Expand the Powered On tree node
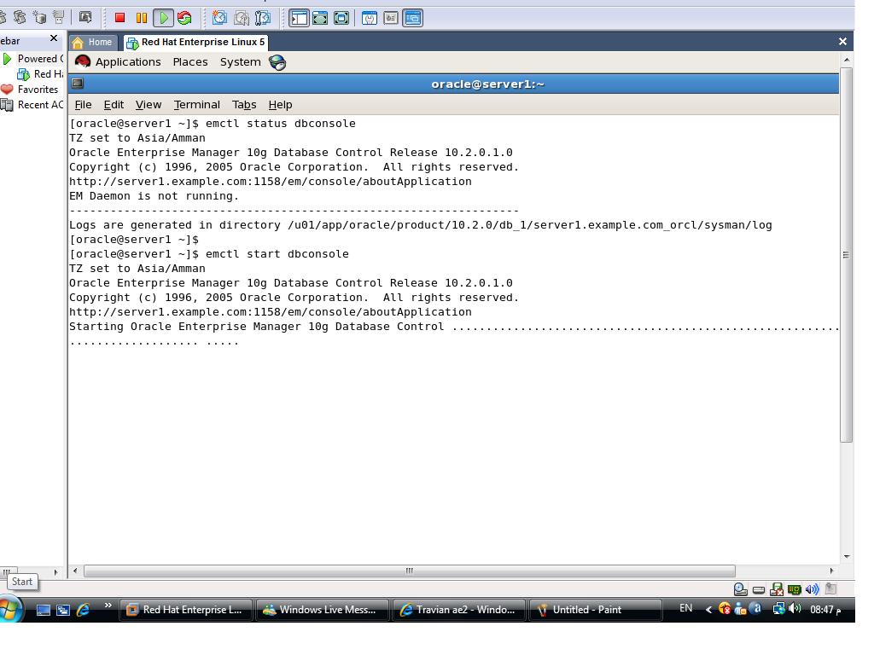 (8, 59)
